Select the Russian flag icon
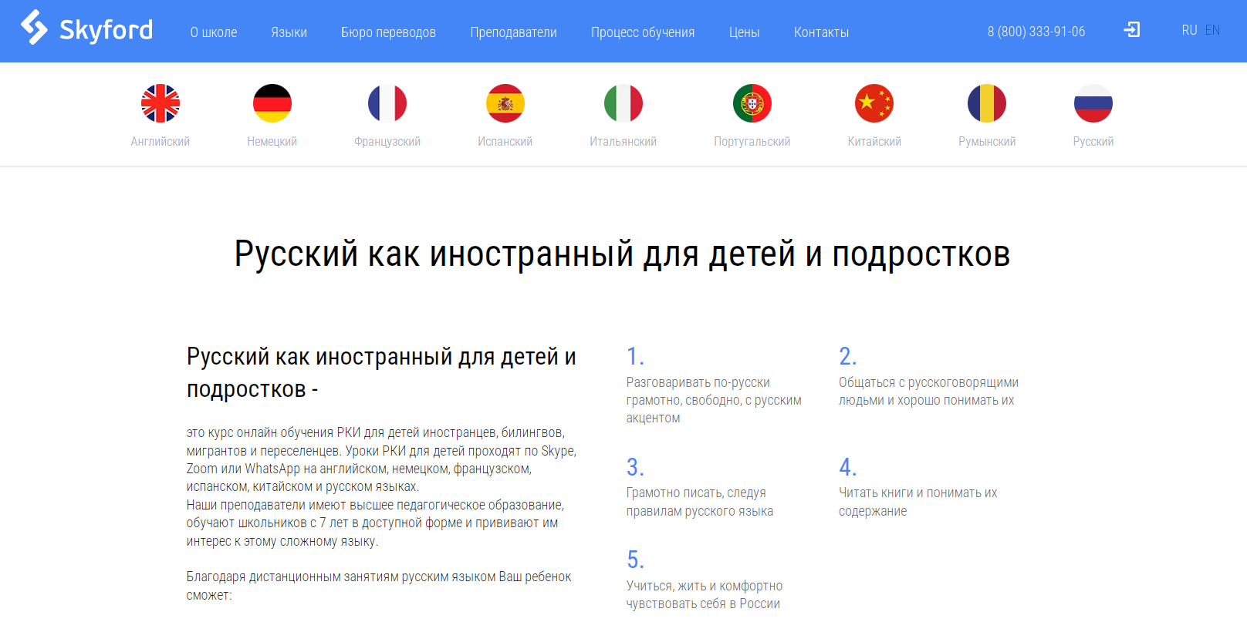The height and width of the screenshot is (622, 1247). (x=1093, y=103)
